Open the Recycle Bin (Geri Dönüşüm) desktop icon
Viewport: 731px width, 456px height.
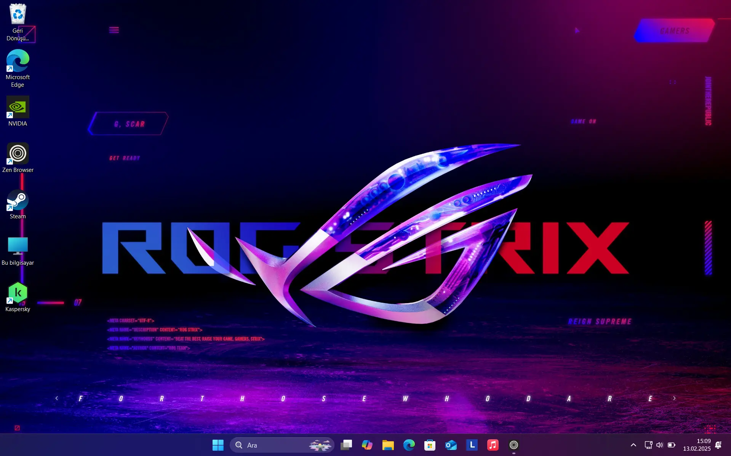[x=18, y=22]
